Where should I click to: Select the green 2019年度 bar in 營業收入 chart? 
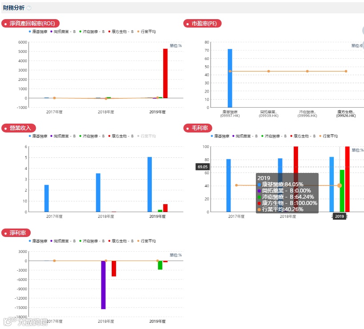pos(160,211)
